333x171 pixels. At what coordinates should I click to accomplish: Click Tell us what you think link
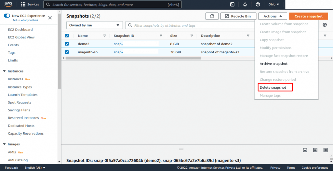[x=25, y=20]
